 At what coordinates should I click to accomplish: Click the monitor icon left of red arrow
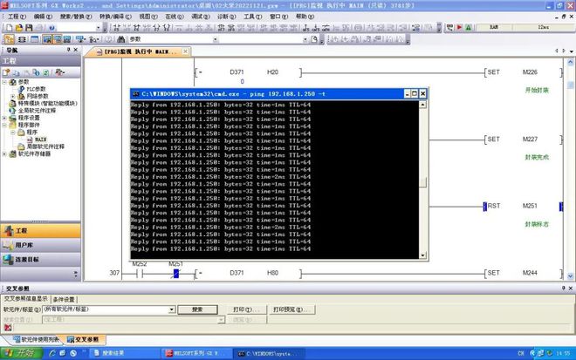tap(449, 28)
